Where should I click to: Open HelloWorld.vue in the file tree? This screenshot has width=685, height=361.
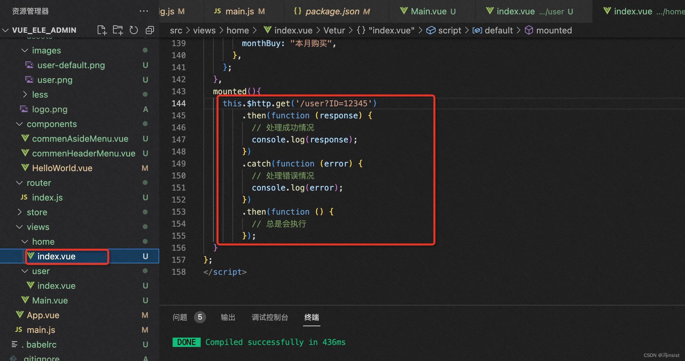click(62, 168)
